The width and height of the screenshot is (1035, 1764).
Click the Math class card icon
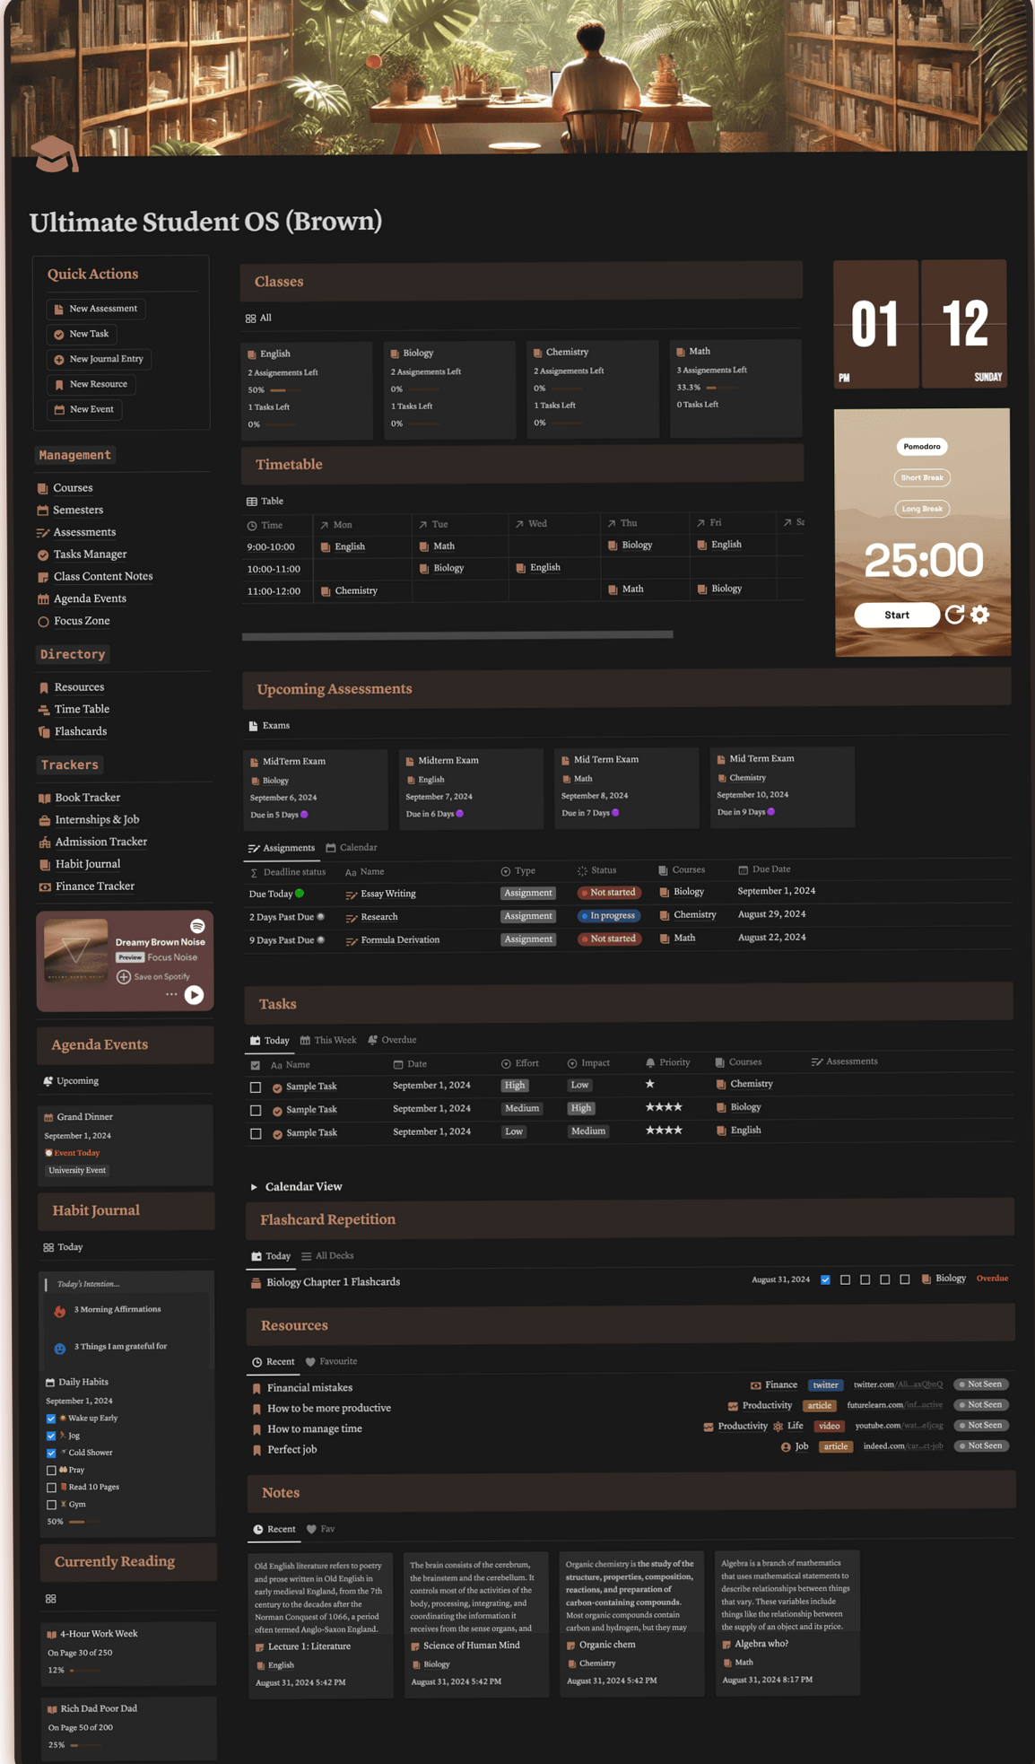point(681,352)
